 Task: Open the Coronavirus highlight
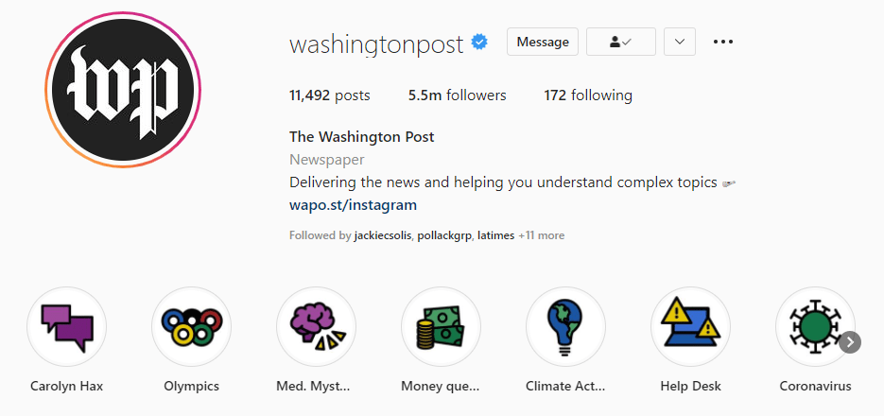(x=815, y=326)
